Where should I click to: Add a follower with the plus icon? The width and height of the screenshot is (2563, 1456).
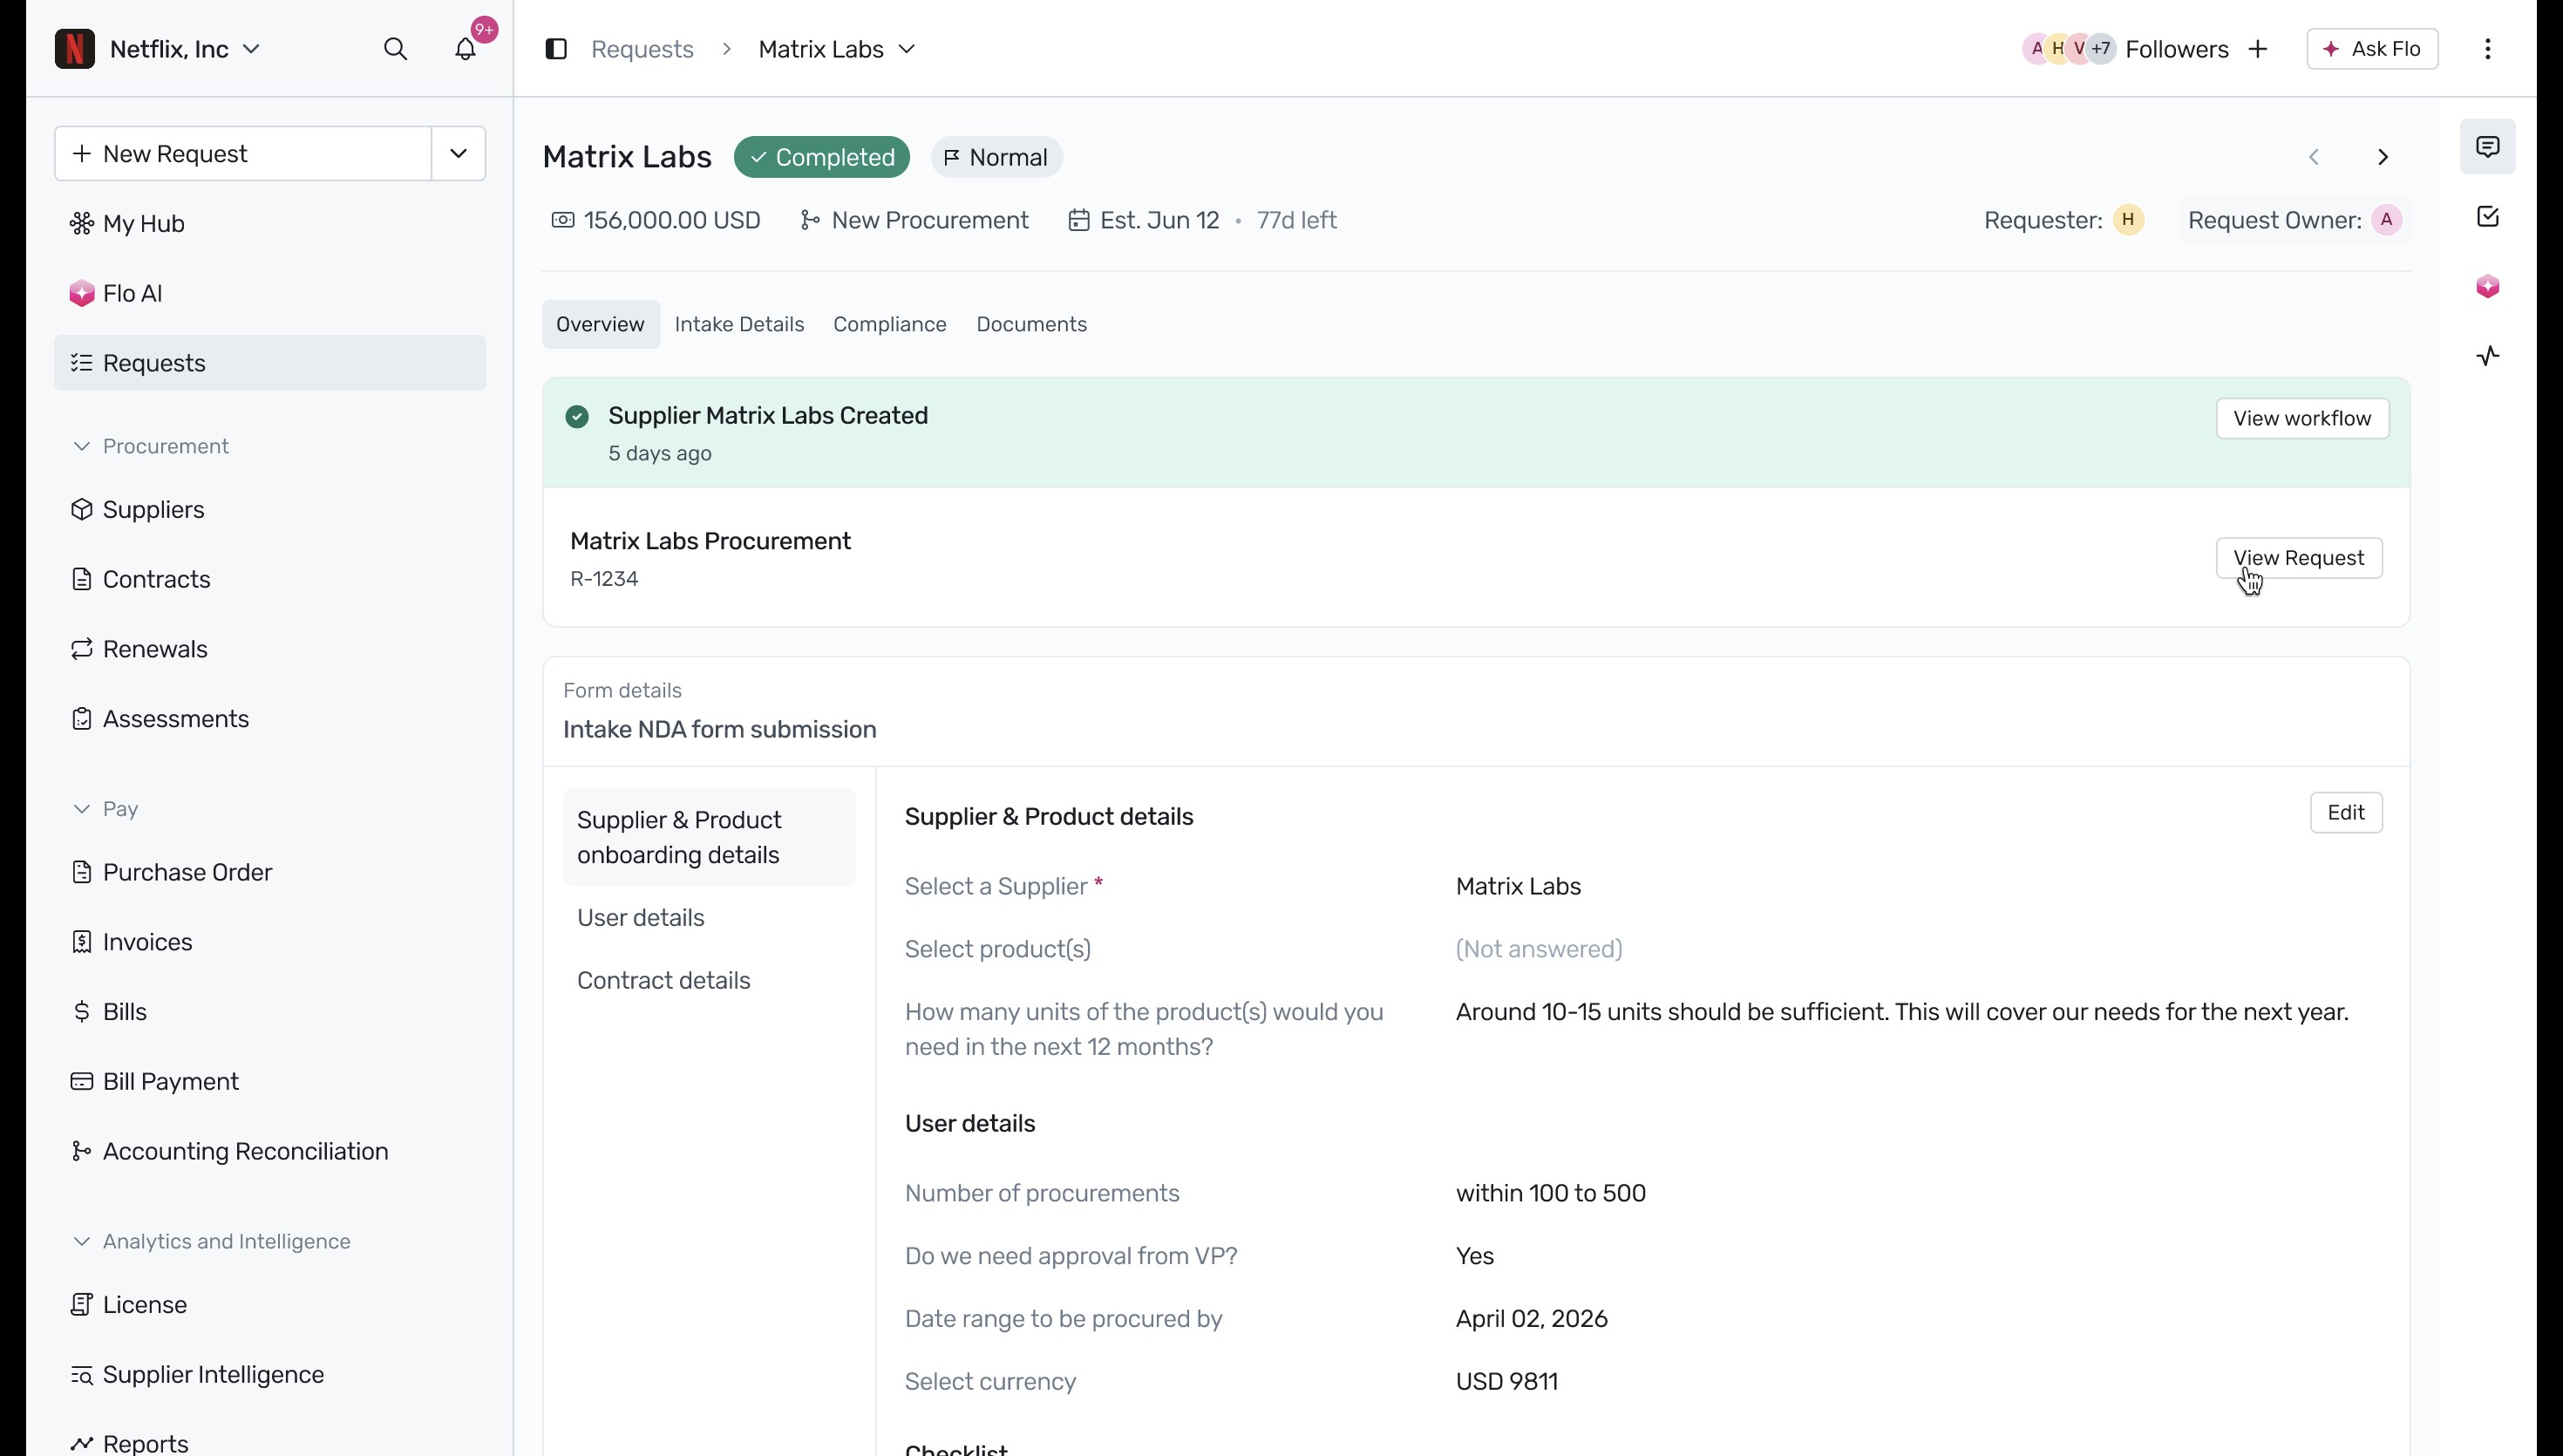tap(2258, 49)
